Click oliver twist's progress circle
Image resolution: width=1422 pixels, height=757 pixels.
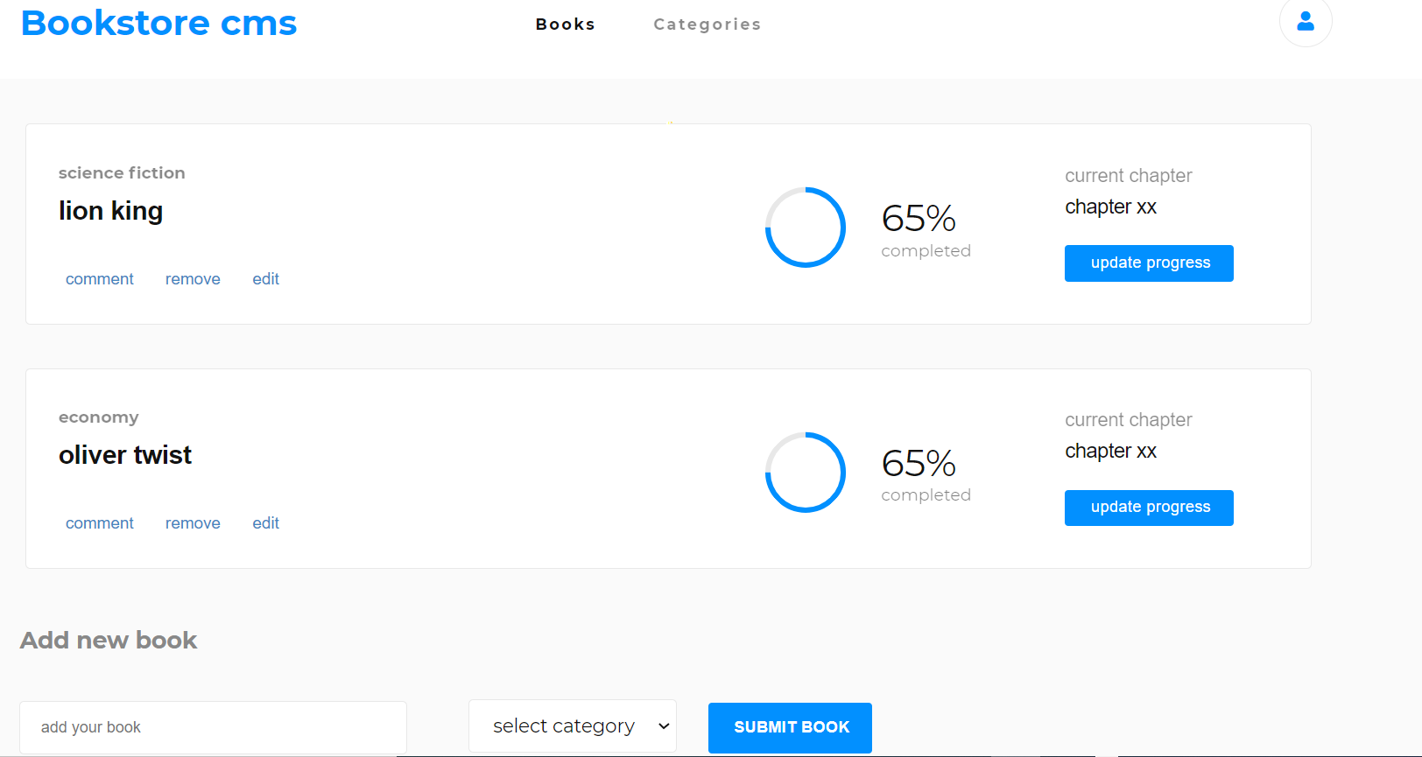[x=805, y=473]
